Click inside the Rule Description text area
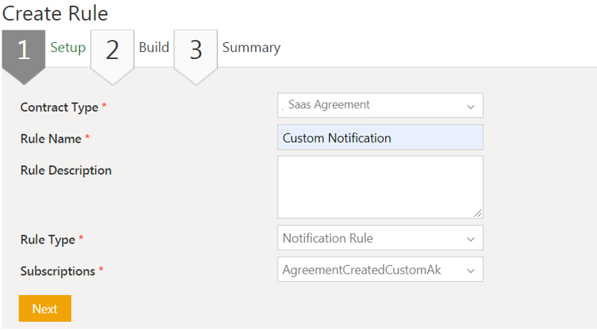 click(380, 187)
